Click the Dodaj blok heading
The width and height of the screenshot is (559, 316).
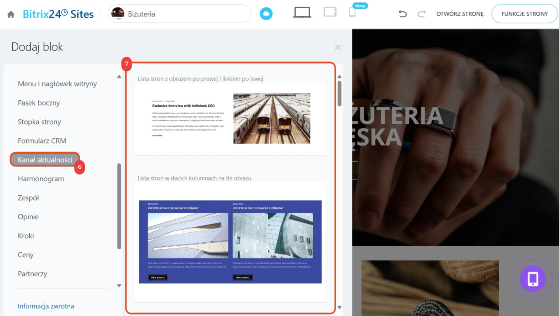pos(37,47)
